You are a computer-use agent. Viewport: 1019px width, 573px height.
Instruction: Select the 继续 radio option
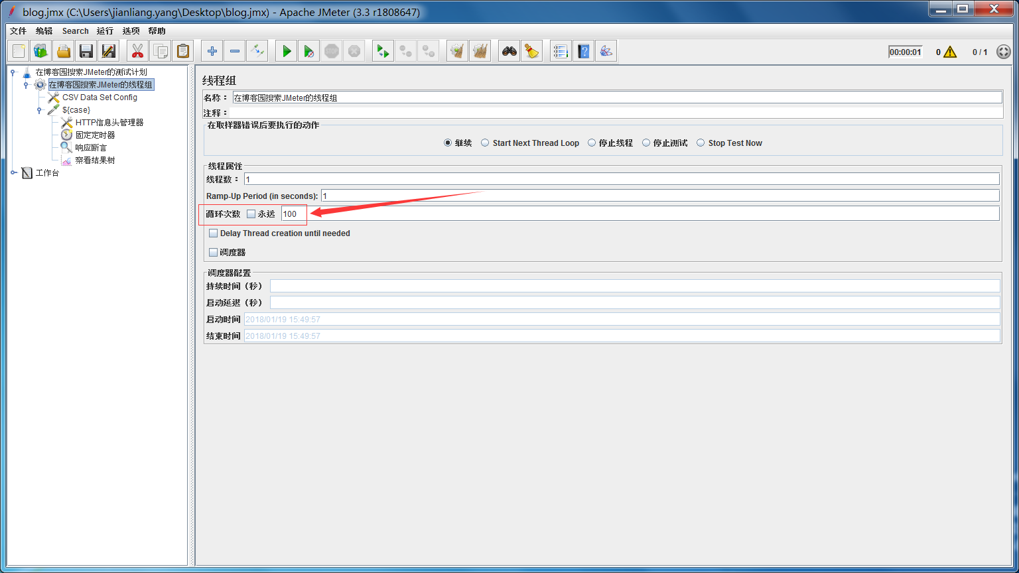click(458, 143)
